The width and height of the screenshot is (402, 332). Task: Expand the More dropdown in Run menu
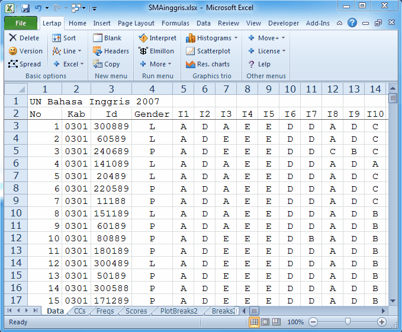pyautogui.click(x=169, y=64)
